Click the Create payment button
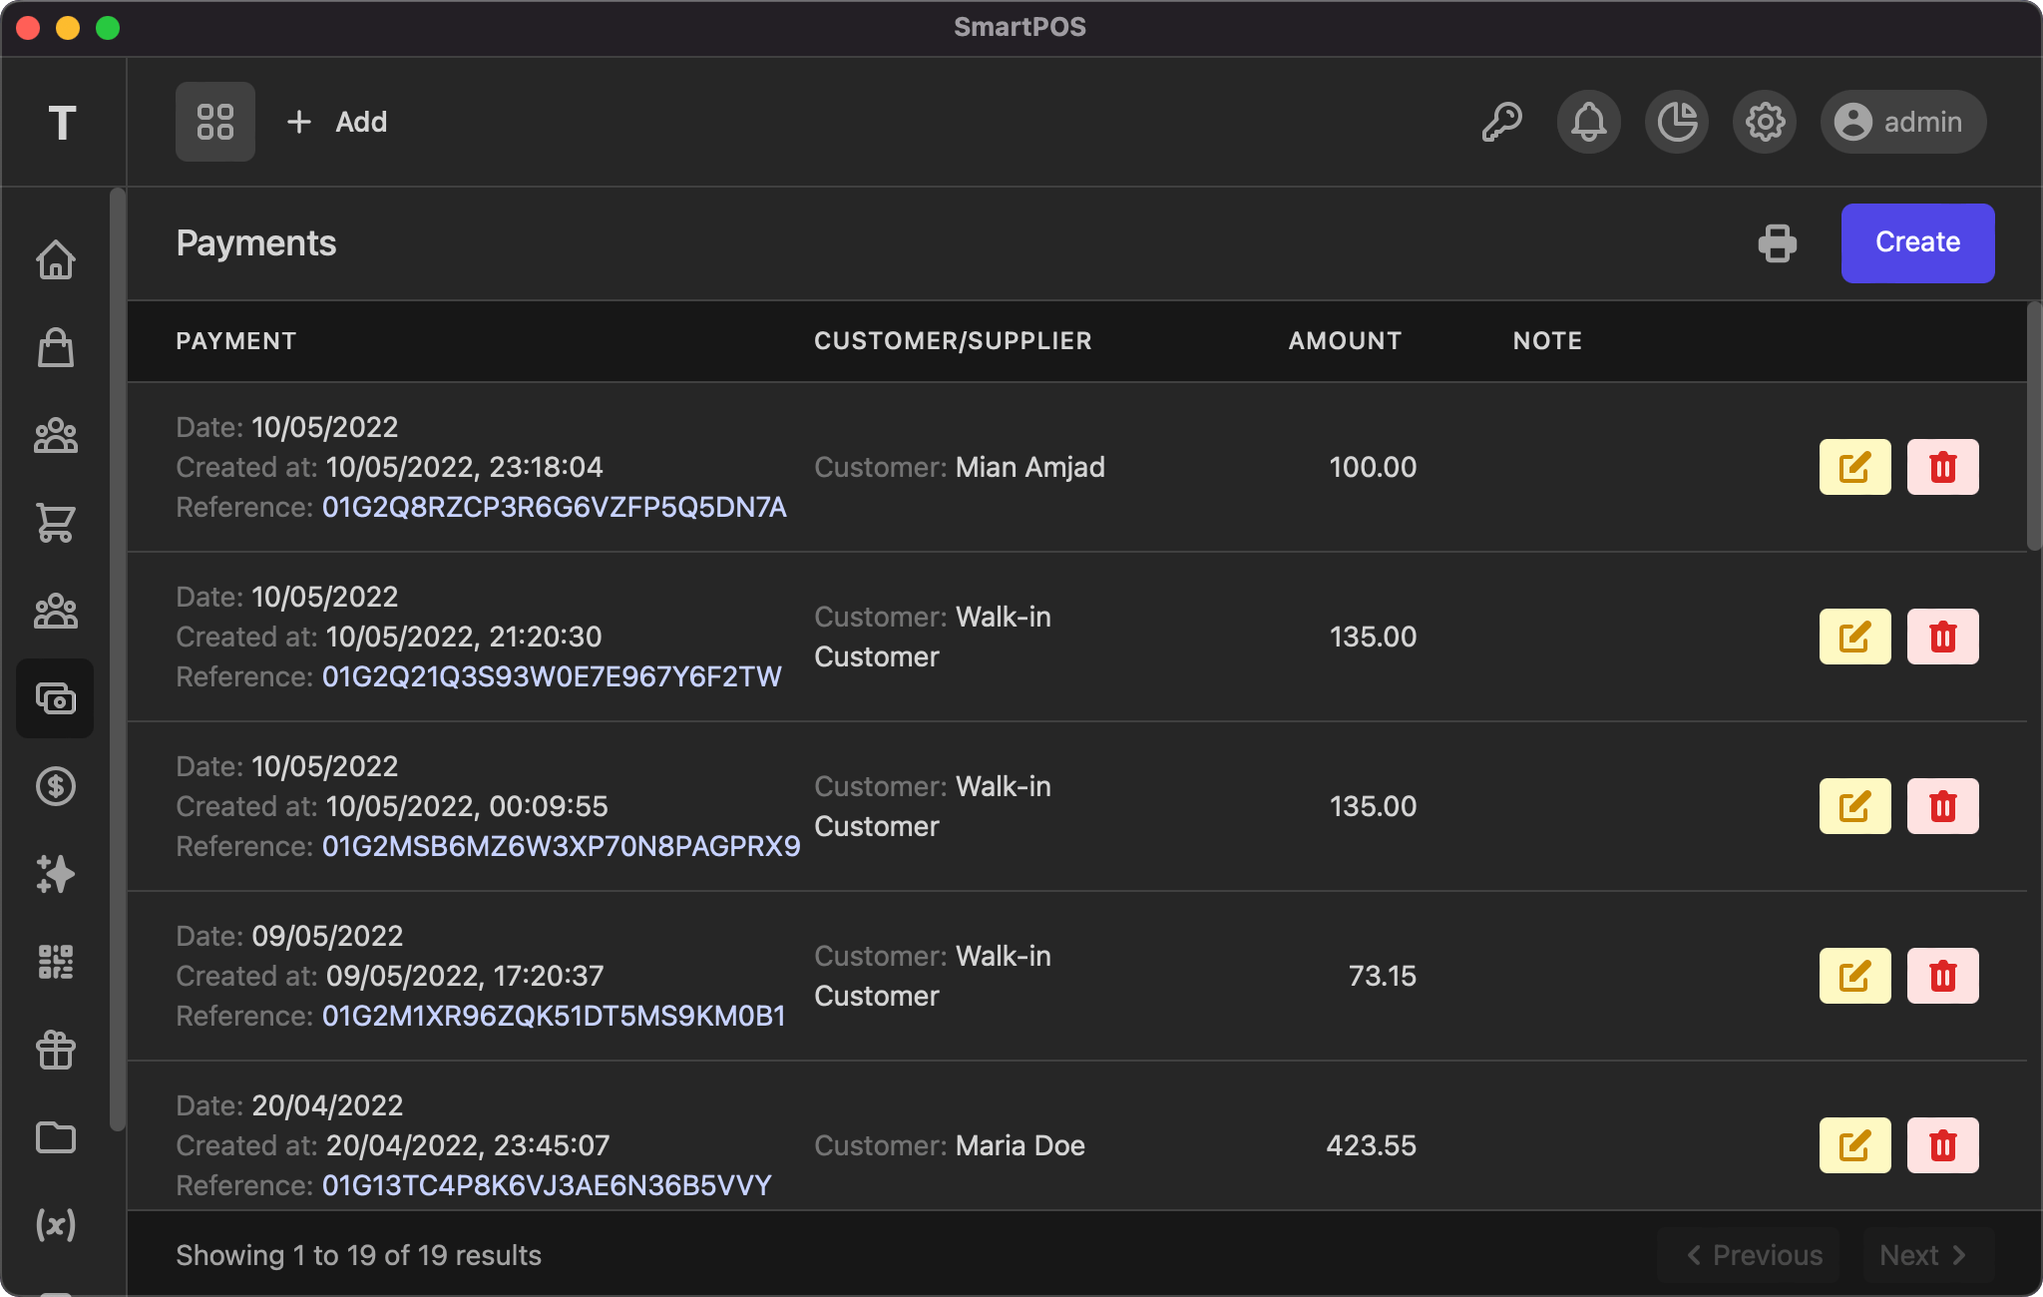2043x1297 pixels. 1915,242
